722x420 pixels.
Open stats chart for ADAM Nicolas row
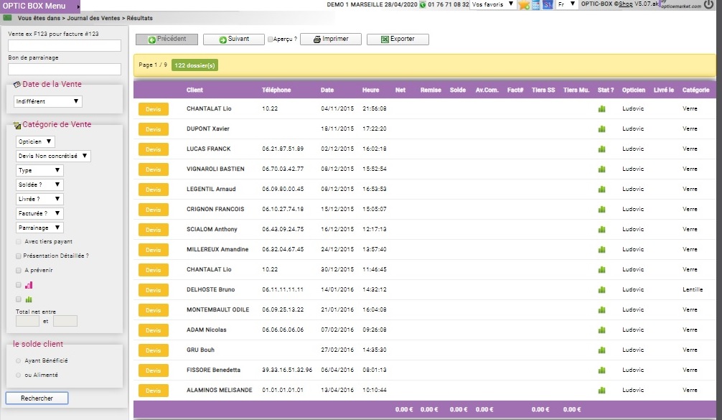pos(601,330)
